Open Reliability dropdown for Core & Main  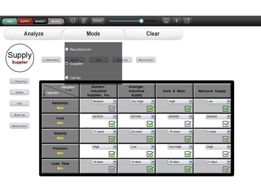click(x=180, y=101)
